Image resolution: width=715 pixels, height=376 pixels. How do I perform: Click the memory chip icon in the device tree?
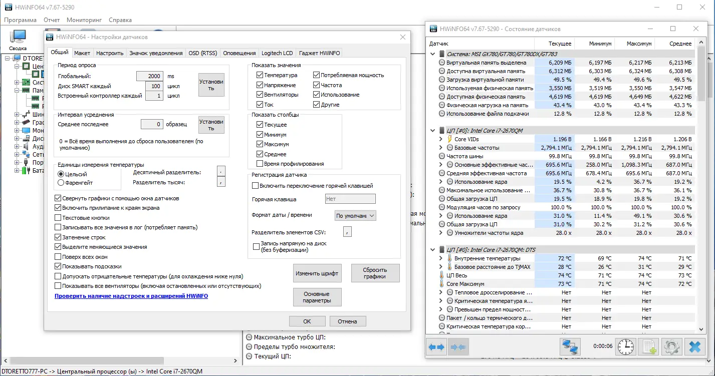pos(25,90)
